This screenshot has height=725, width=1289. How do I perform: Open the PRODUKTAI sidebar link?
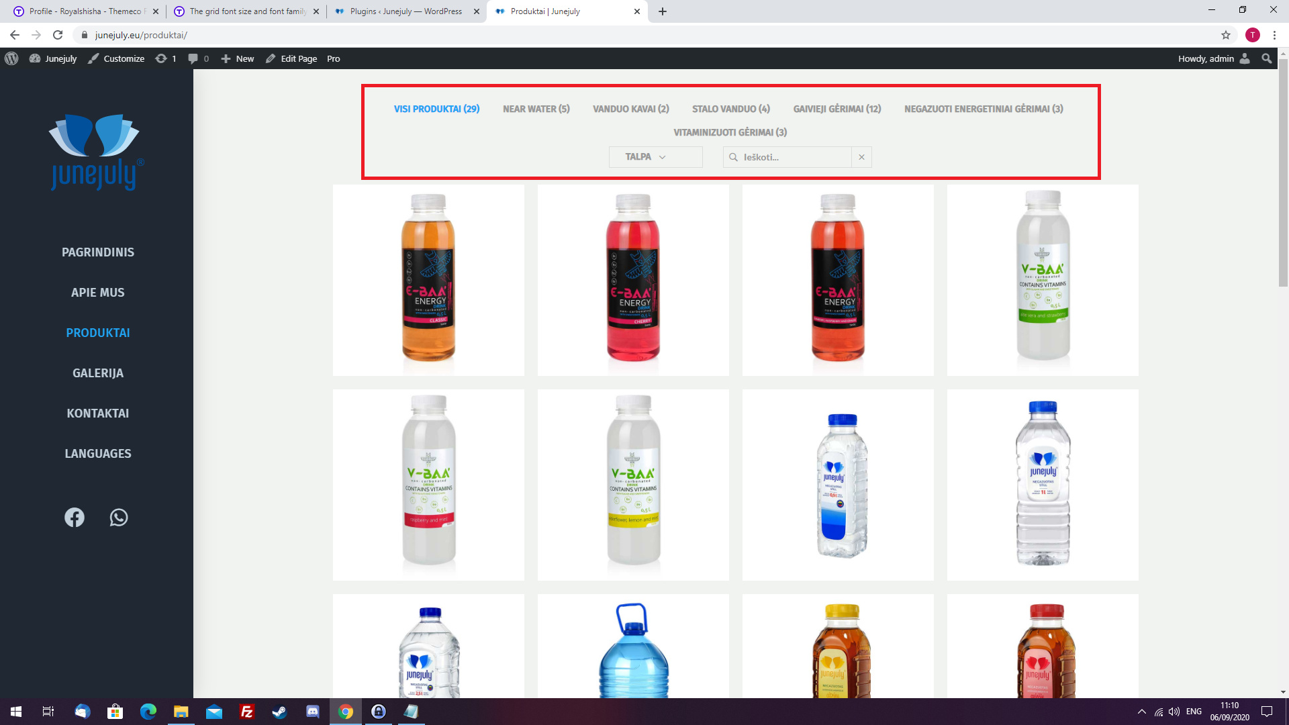pyautogui.click(x=98, y=333)
